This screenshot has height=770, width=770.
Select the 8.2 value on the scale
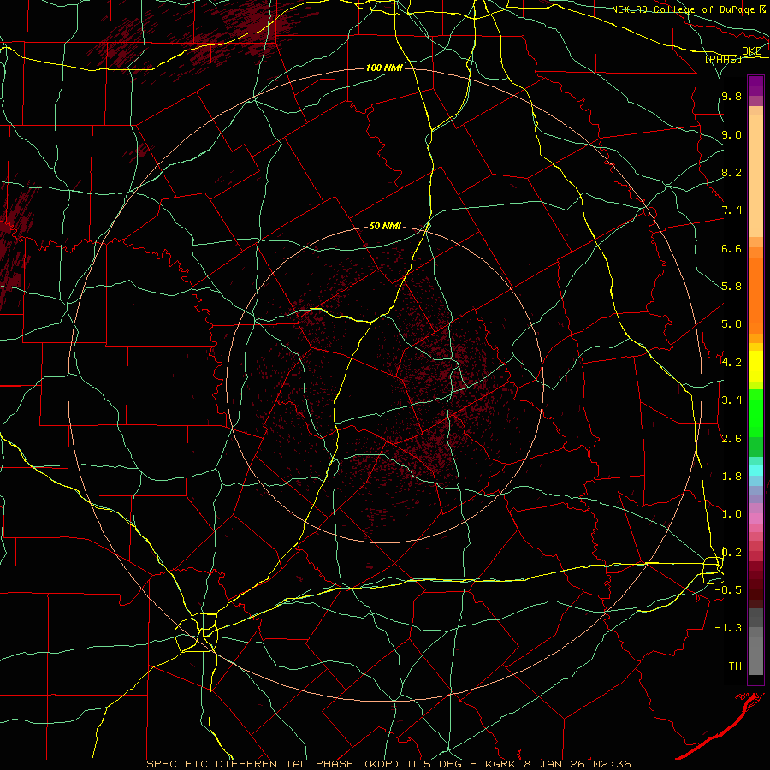point(731,172)
